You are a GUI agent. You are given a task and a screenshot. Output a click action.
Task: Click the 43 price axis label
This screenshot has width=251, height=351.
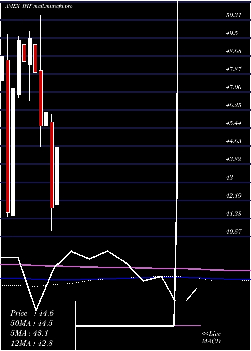[230, 178]
